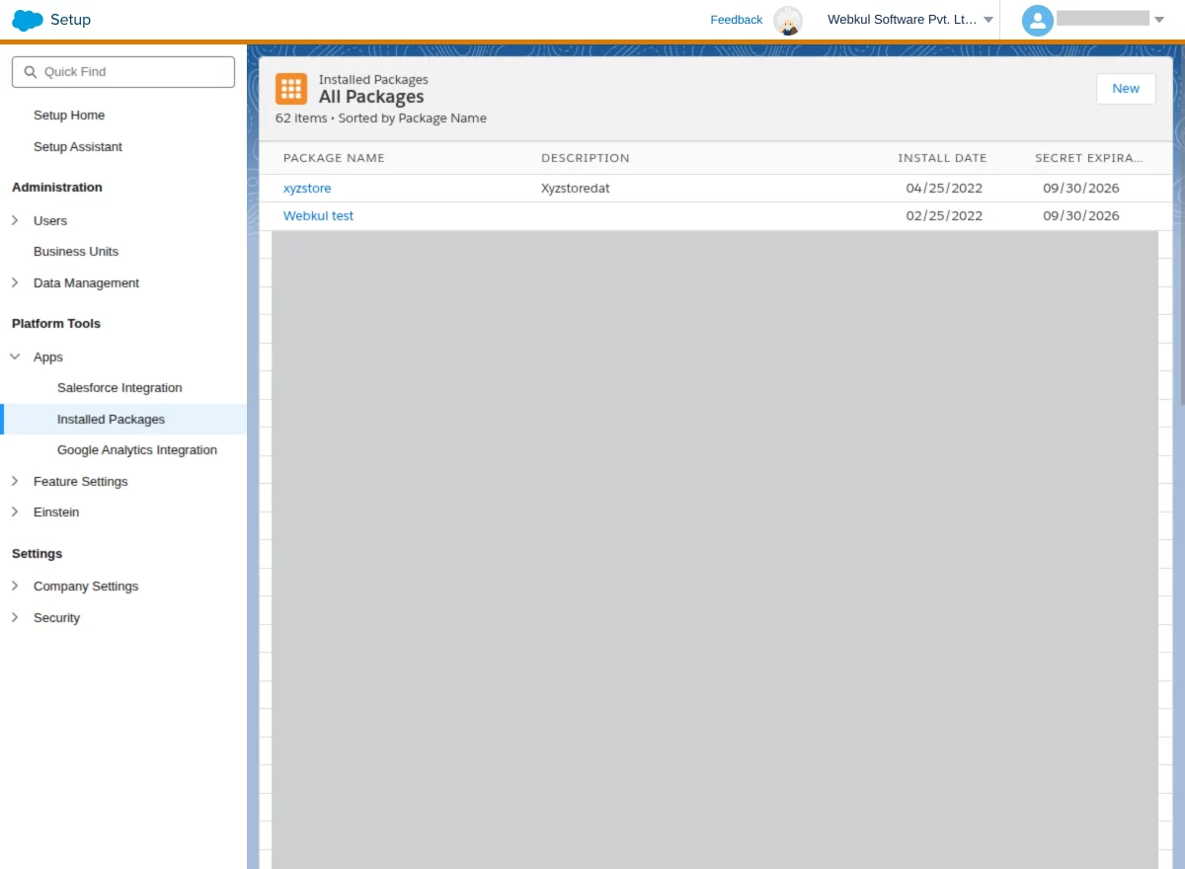Select Google Analytics Integration item
1185x869 pixels.
pos(137,450)
